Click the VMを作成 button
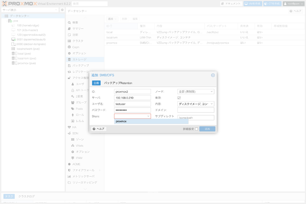 tap(252, 4)
